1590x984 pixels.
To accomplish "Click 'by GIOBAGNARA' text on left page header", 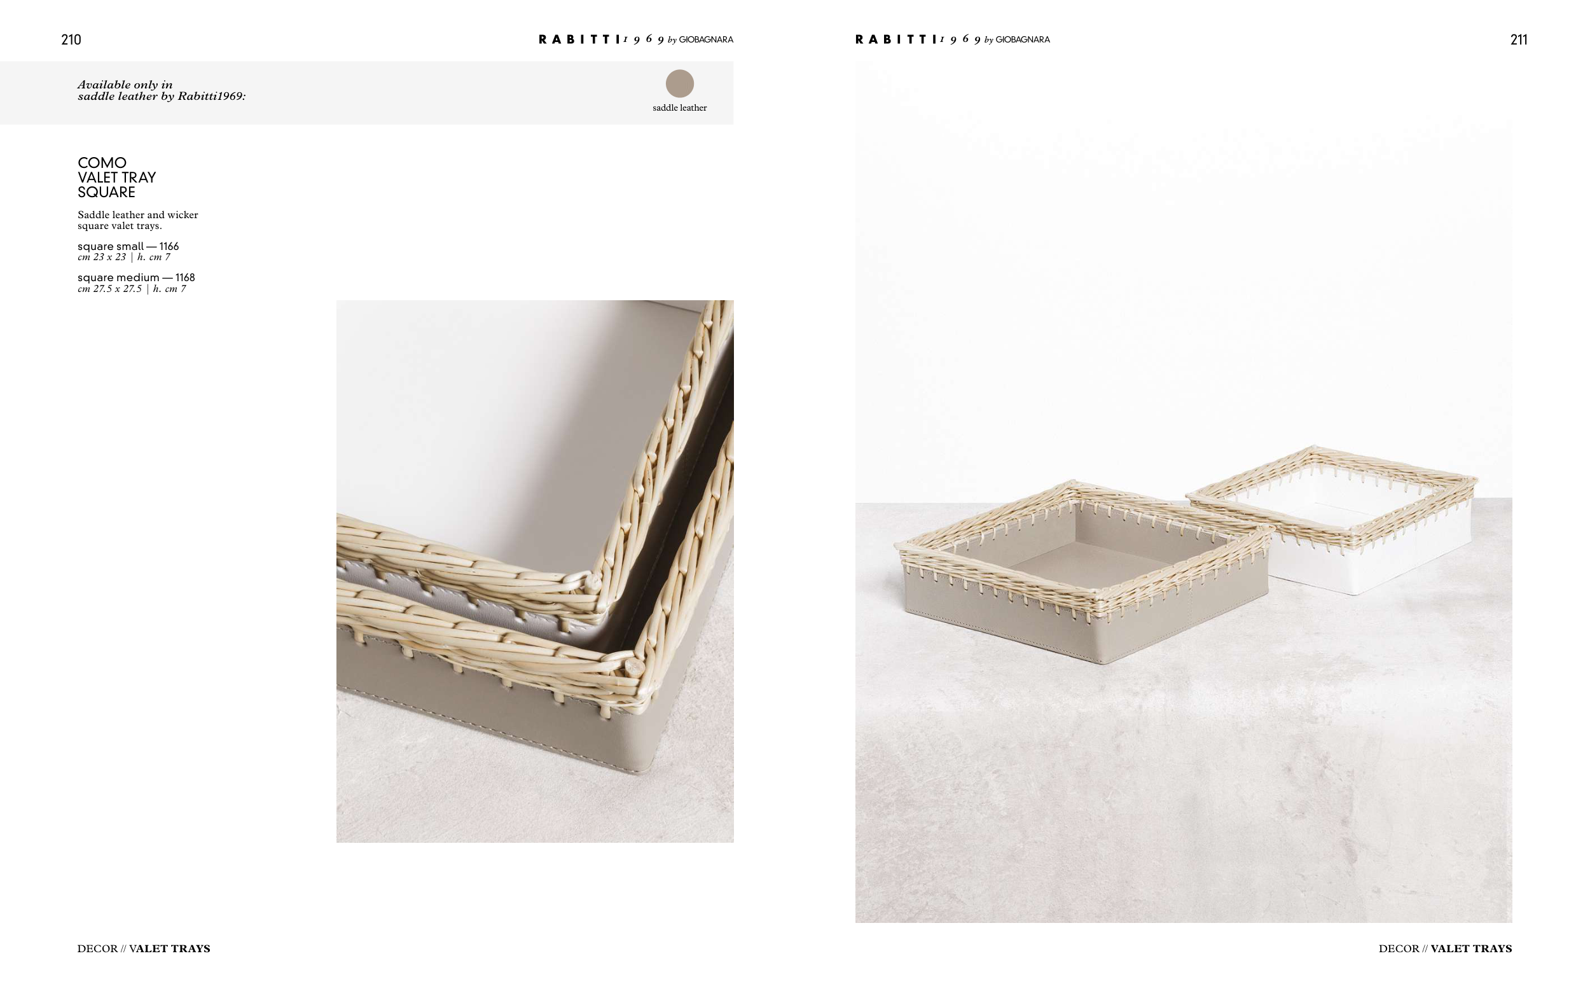I will click(700, 39).
